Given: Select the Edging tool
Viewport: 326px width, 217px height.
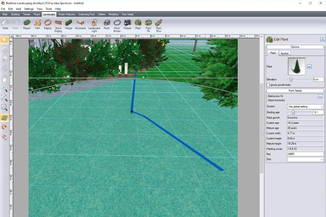Looking at the screenshot, I should click(x=48, y=24).
